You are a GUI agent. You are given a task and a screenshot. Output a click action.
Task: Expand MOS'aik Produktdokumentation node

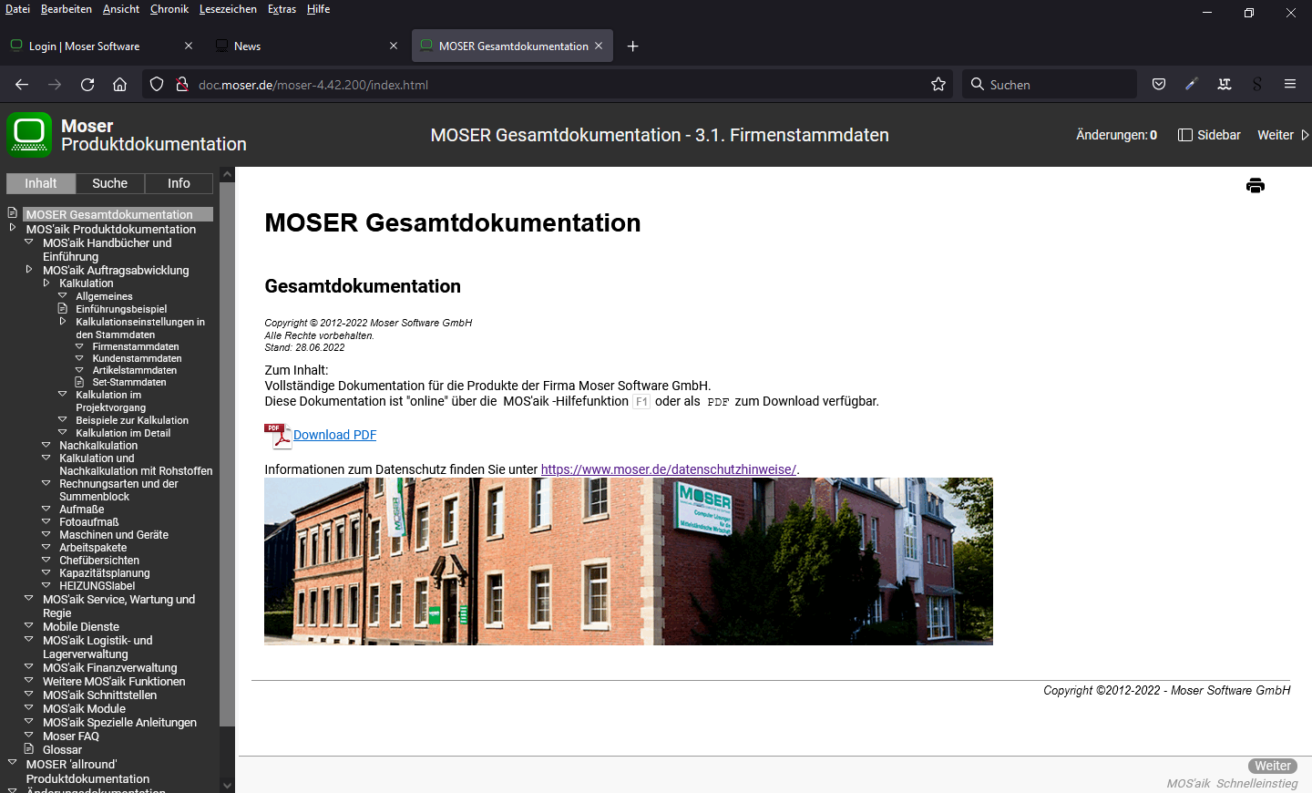12,228
